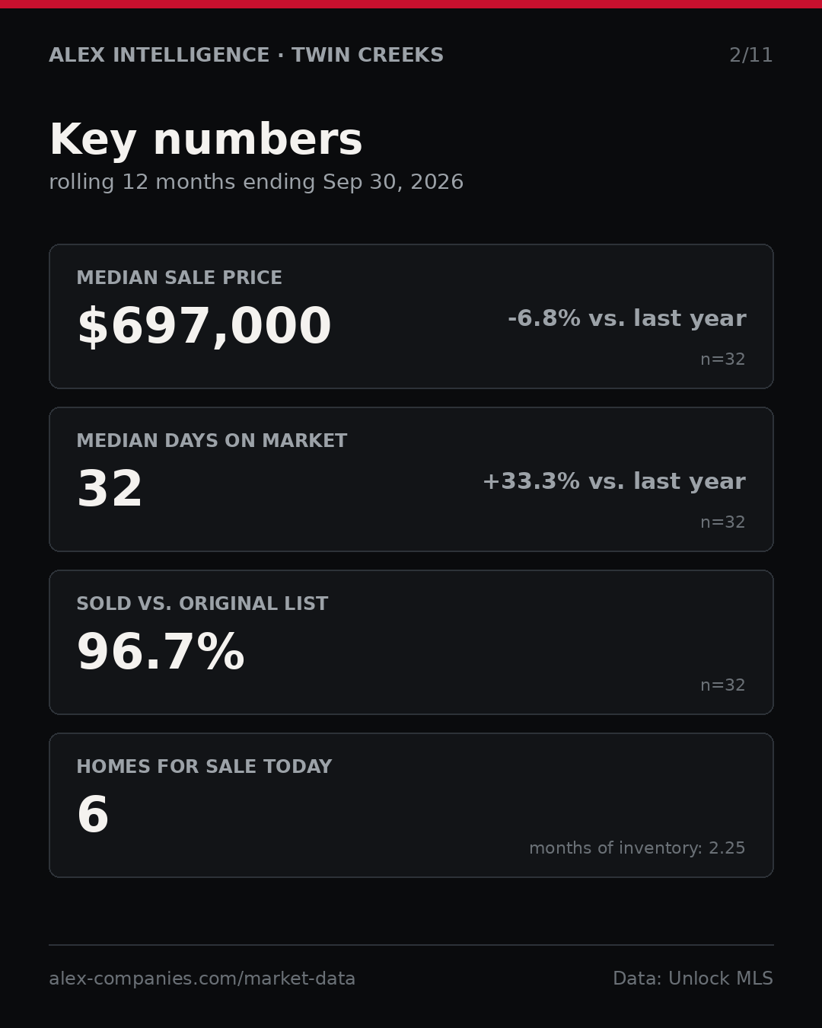Screen dimensions: 822x1028
Task: Click the Alex Intelligence · Twin Creeks header
Action: pyautogui.click(x=246, y=56)
